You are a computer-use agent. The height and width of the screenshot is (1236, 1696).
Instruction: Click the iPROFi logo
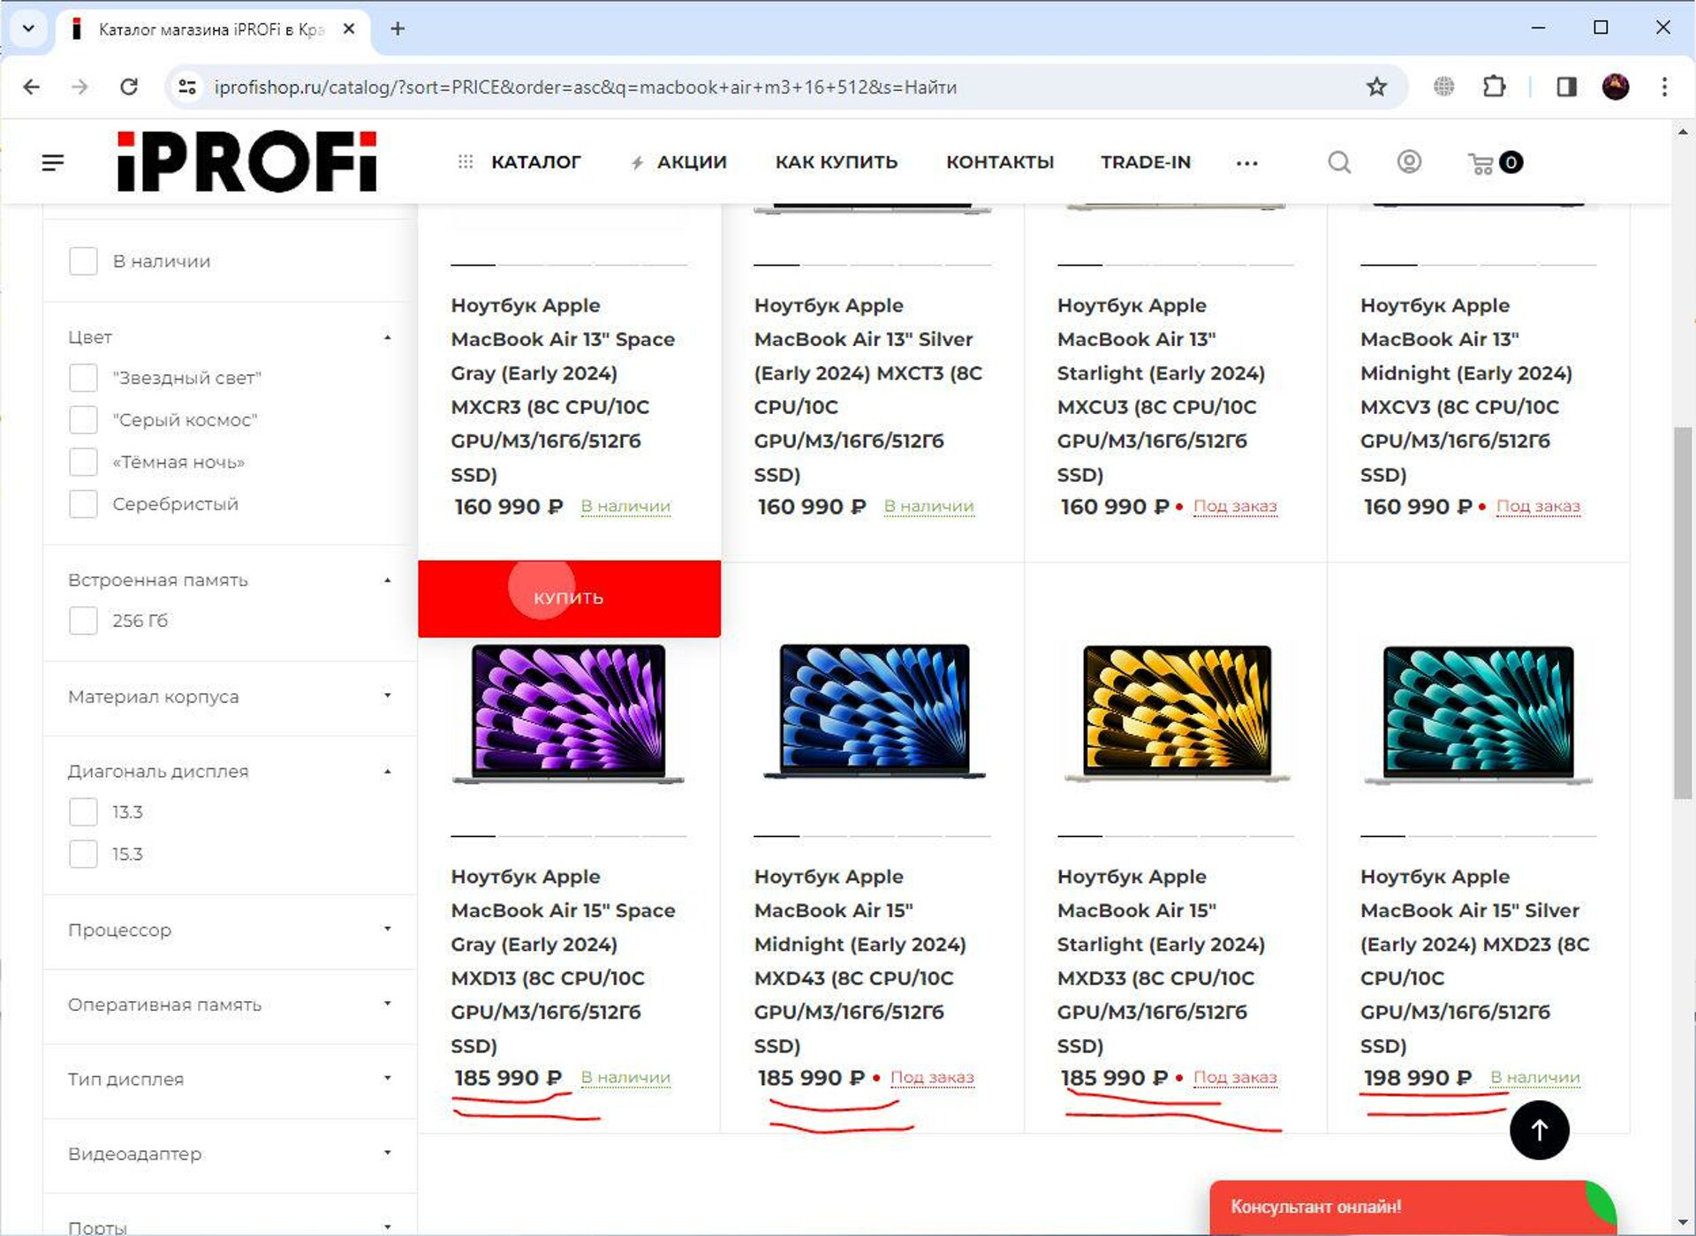click(247, 162)
